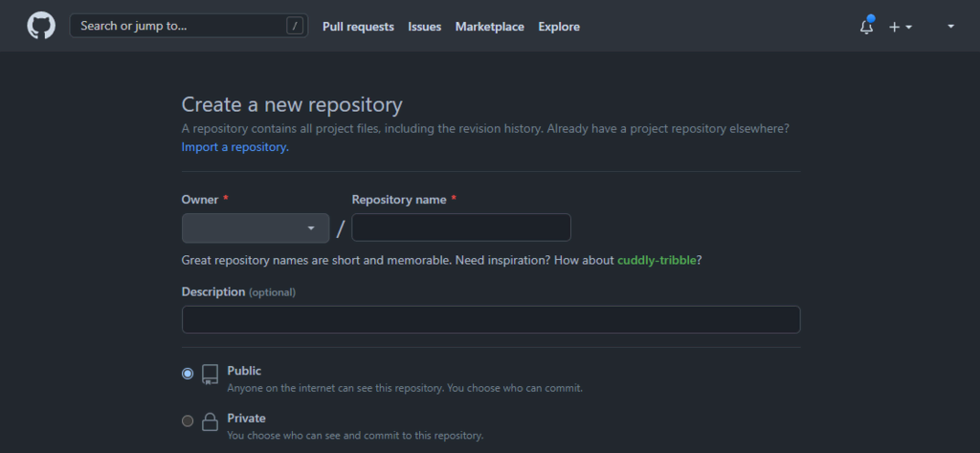Focus the Repository name field
The width and height of the screenshot is (980, 453).
(x=461, y=227)
